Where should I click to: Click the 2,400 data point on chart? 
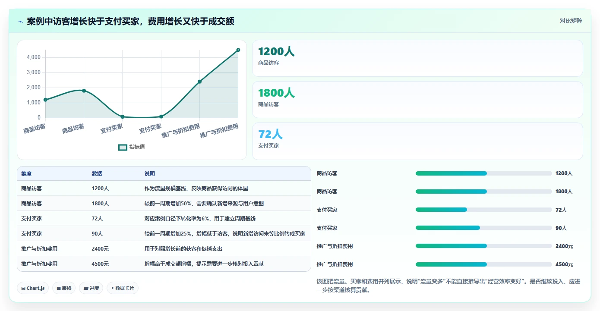tap(200, 82)
